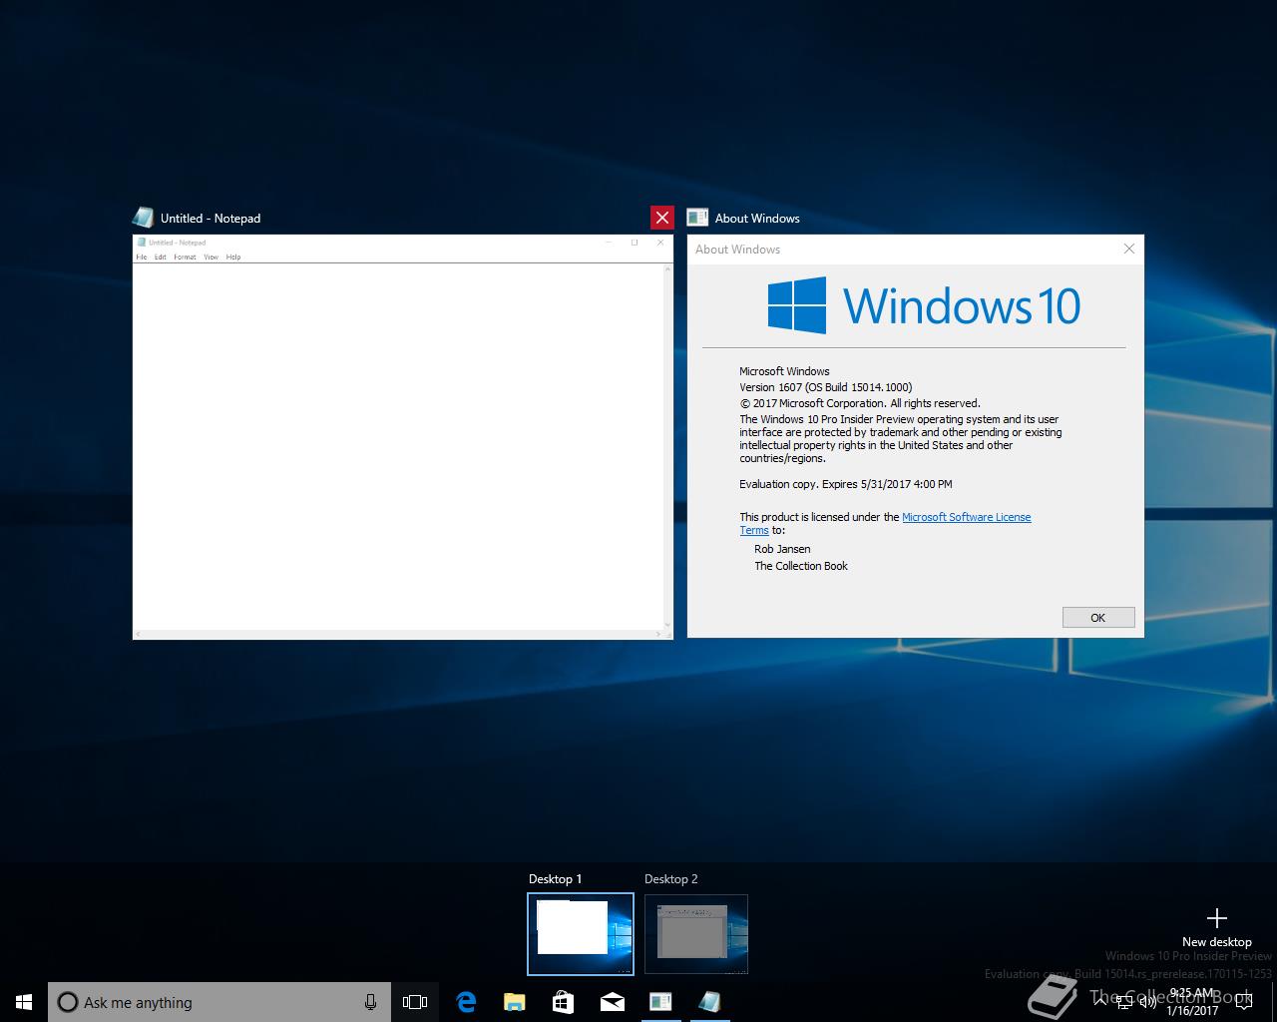1277x1022 pixels.
Task: Open the Mail app from taskbar
Action: tap(612, 1002)
